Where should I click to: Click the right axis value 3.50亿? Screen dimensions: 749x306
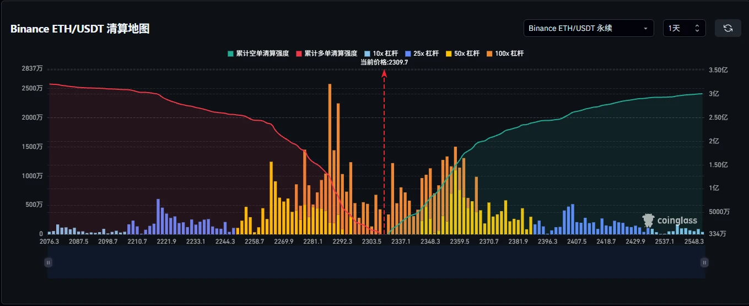pos(718,70)
